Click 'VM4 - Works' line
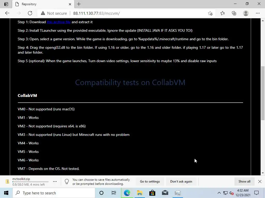The image size is (265, 198). click(28, 143)
